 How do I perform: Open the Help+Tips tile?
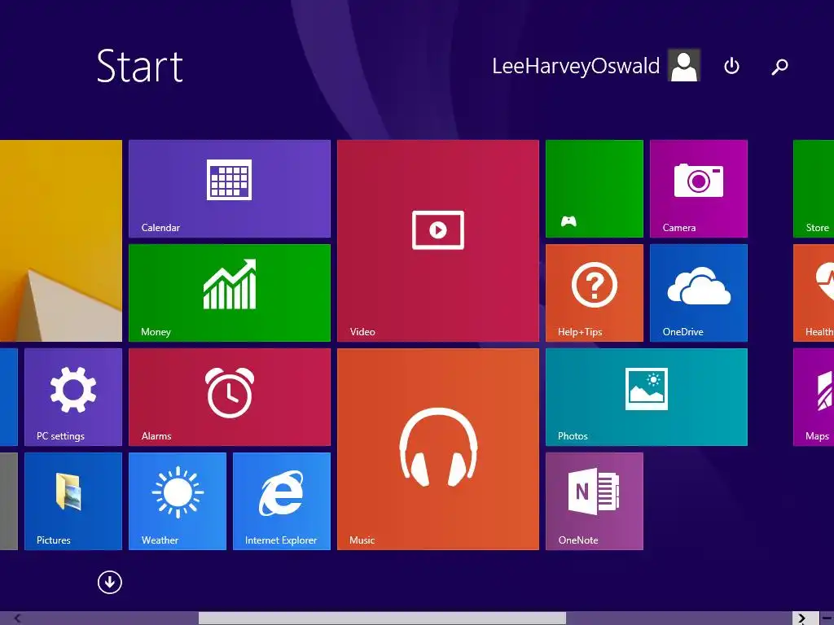[594, 293]
